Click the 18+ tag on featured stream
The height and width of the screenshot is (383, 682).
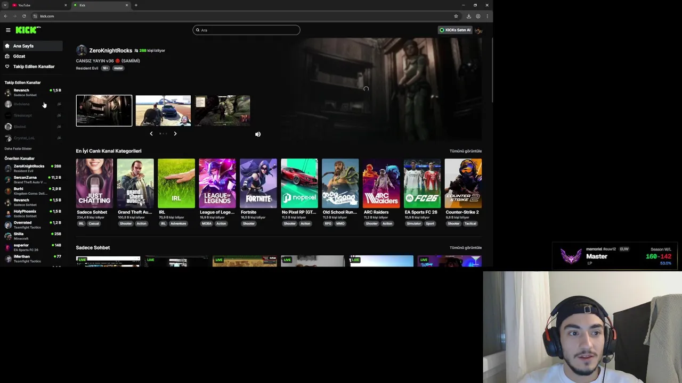click(x=105, y=68)
